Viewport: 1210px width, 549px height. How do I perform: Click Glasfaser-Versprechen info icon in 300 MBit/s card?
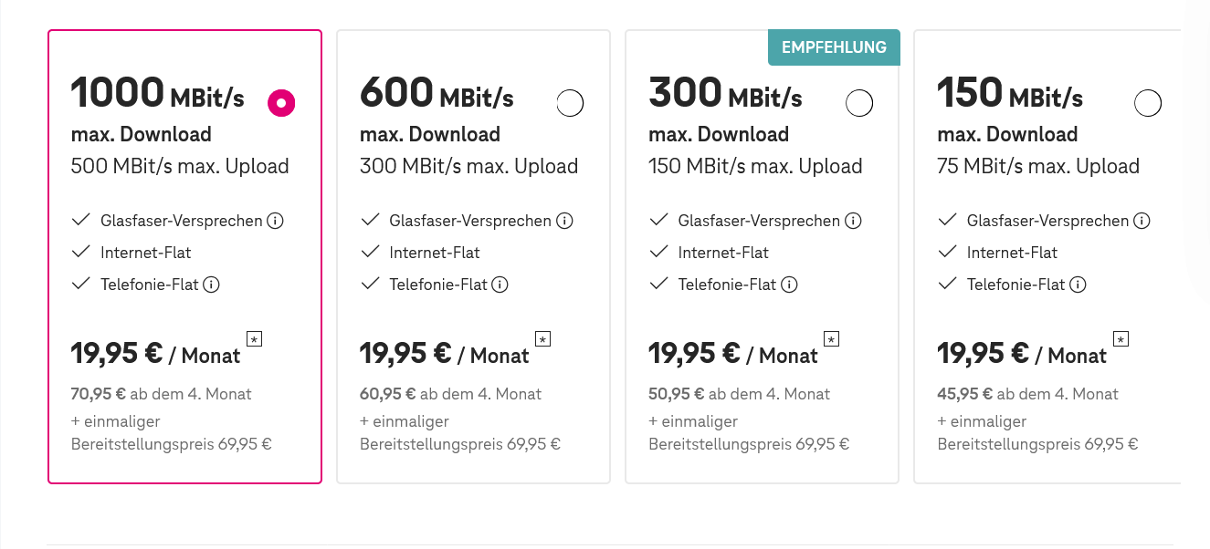tap(853, 221)
